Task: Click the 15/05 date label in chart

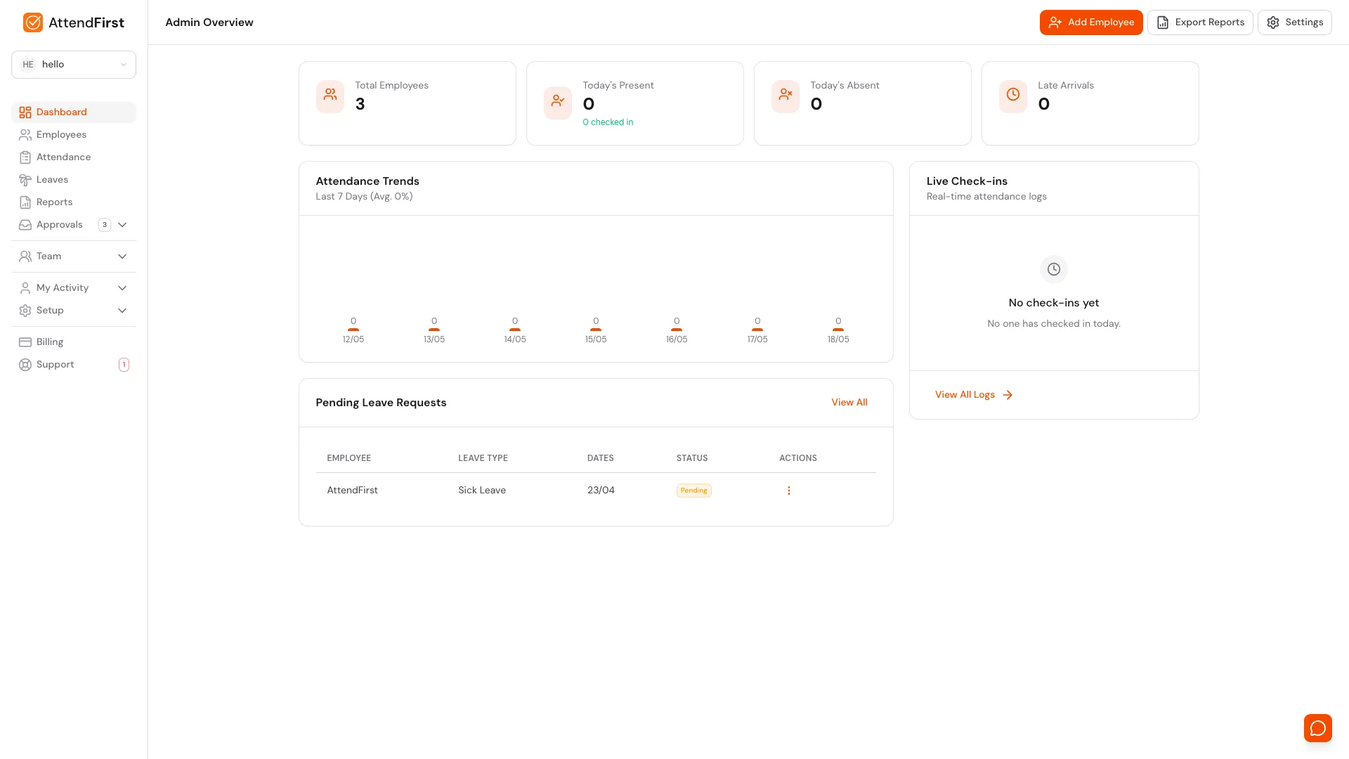Action: point(596,339)
